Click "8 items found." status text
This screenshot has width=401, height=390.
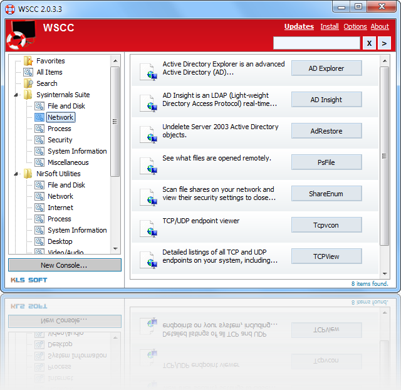370,283
